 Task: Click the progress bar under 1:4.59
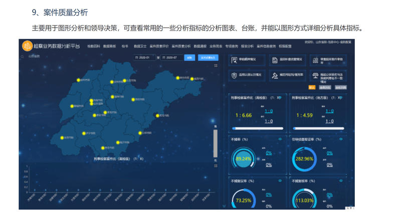click(318, 128)
